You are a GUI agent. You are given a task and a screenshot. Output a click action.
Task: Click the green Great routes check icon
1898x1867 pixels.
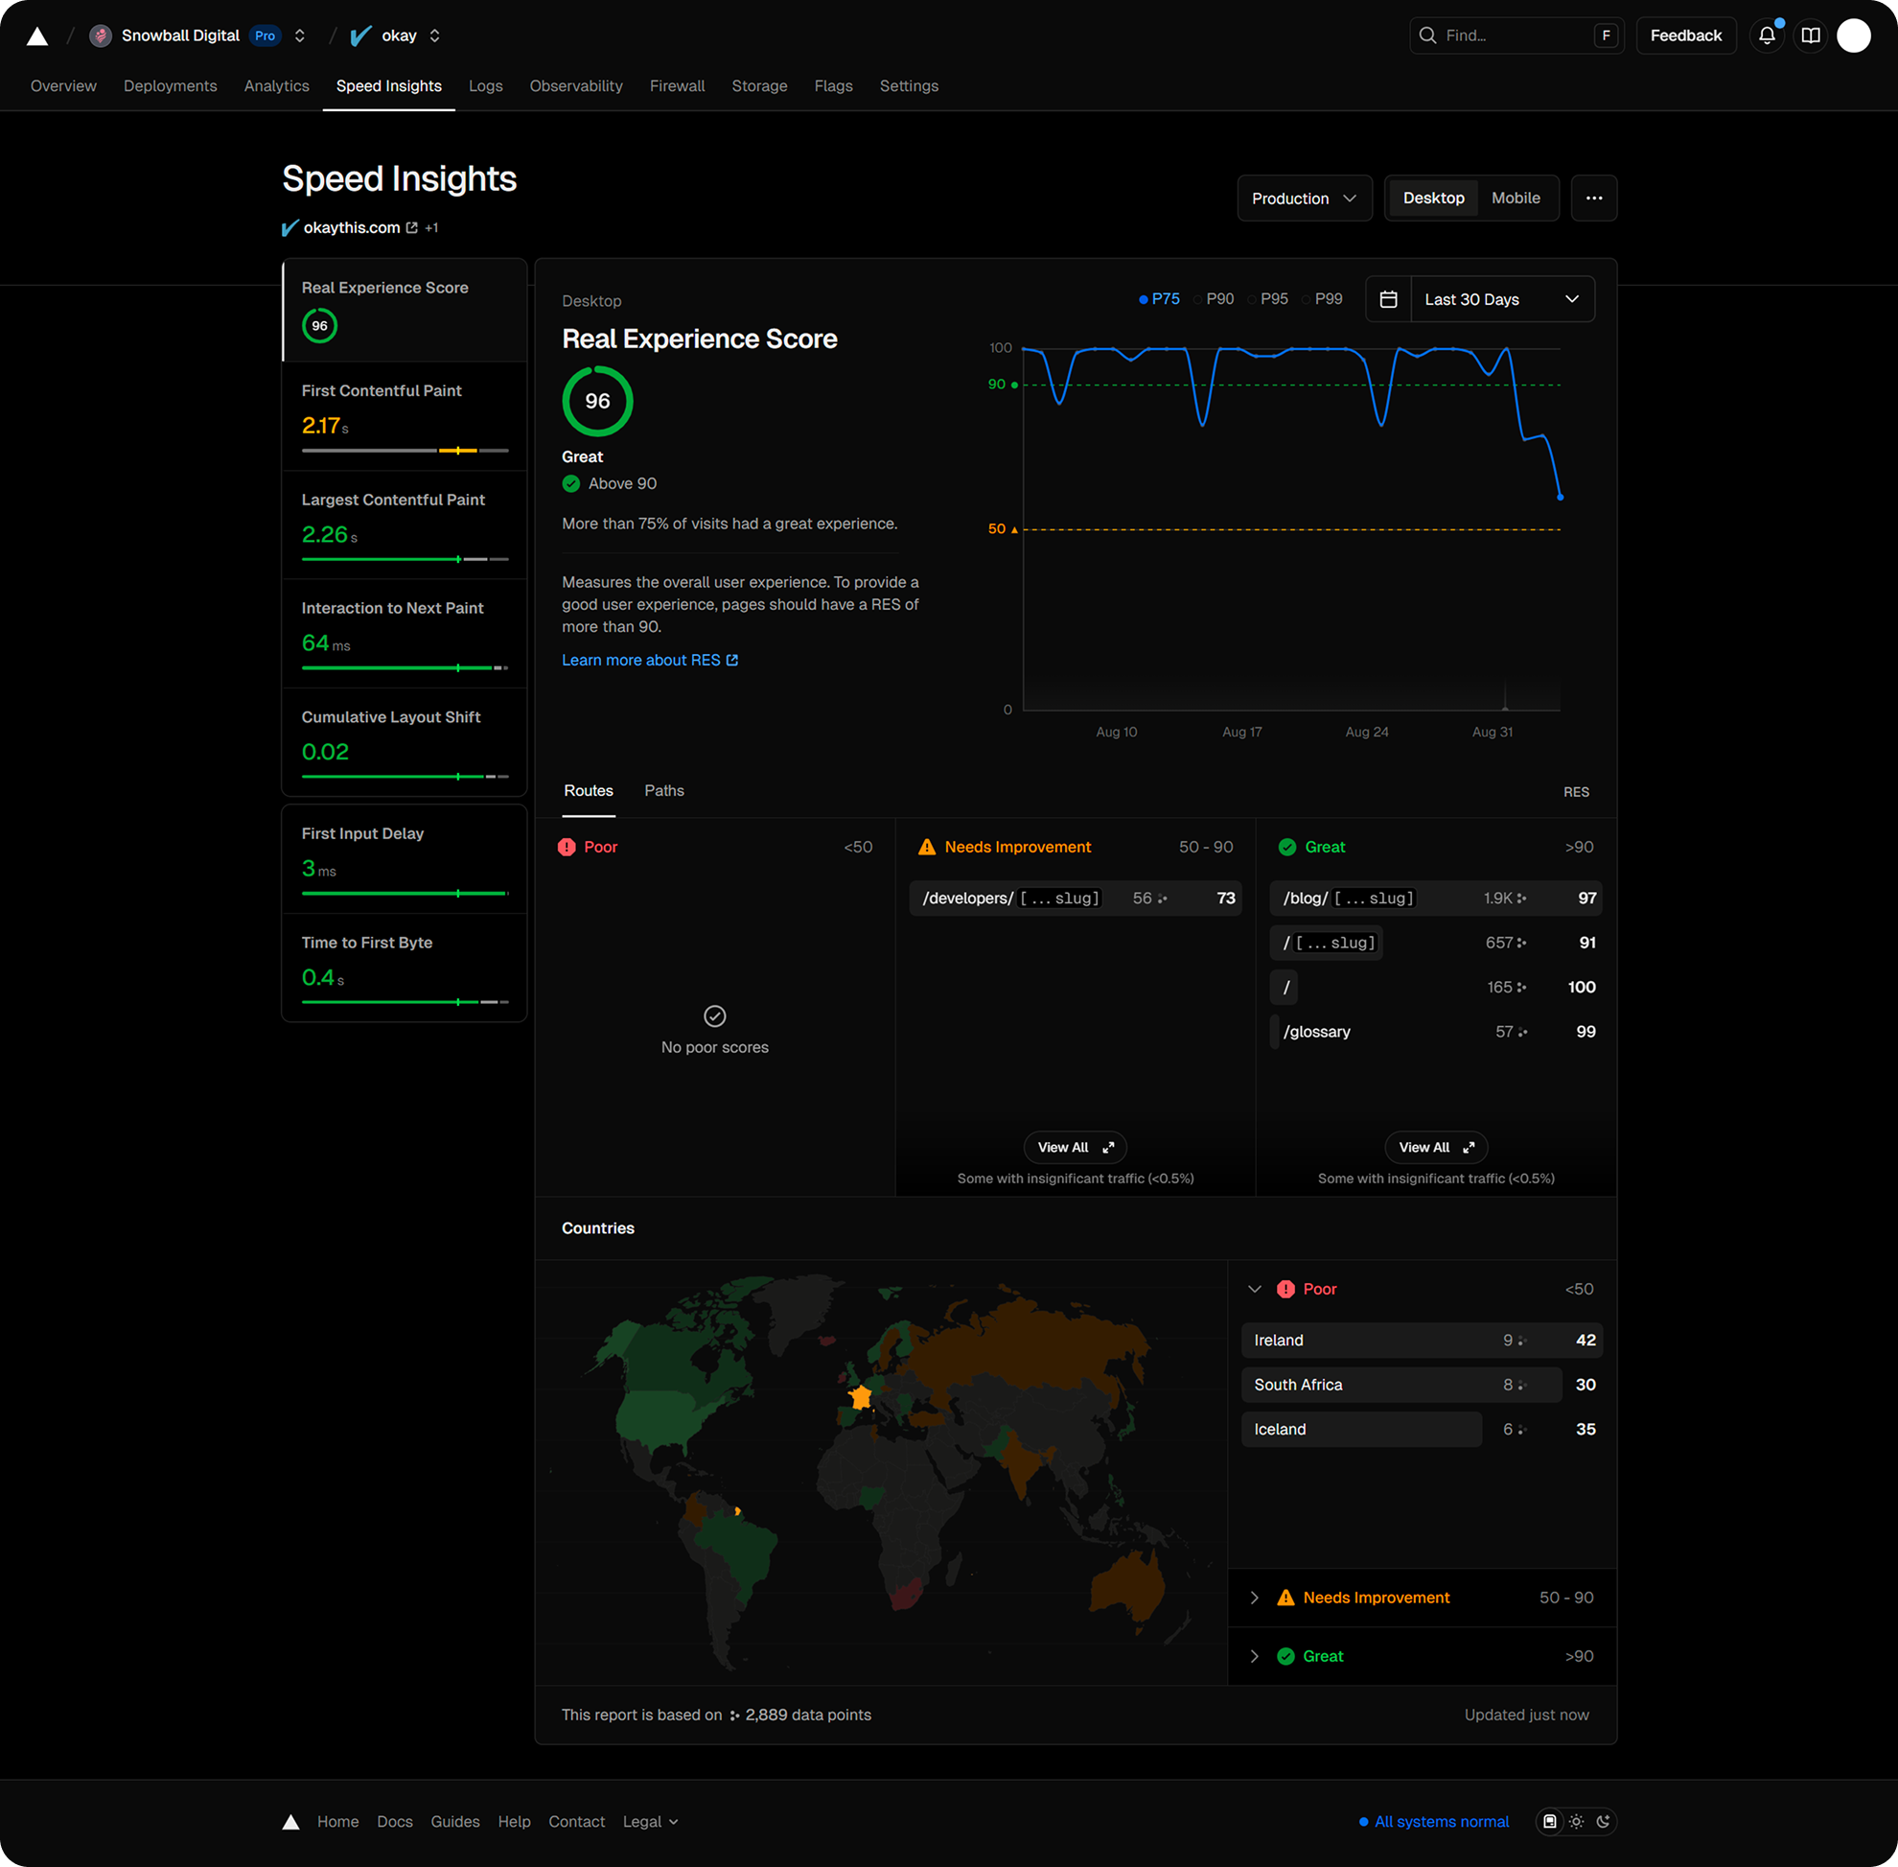1287,848
